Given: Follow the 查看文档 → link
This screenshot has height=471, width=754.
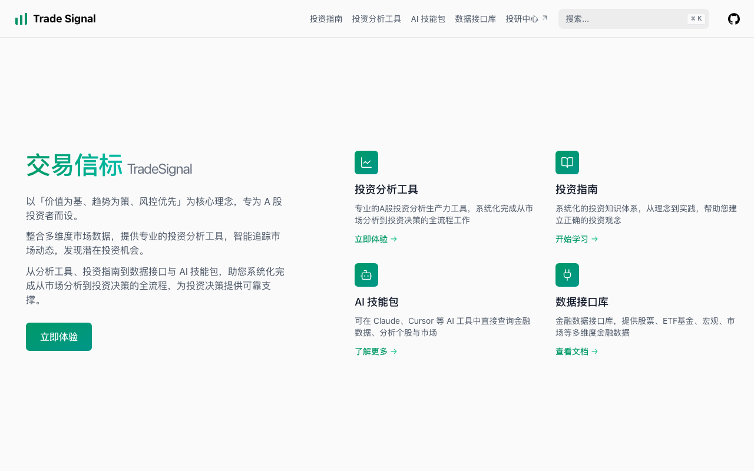Looking at the screenshot, I should (x=577, y=351).
